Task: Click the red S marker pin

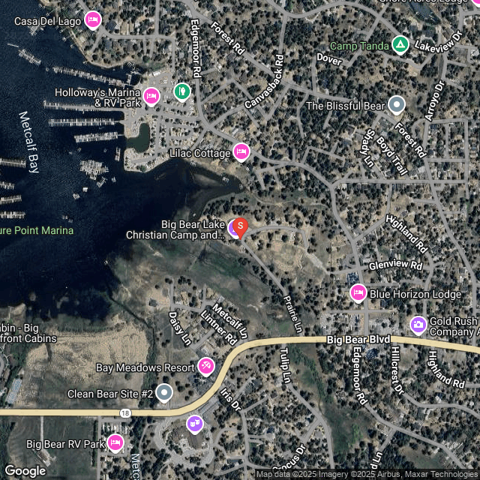Action: tap(241, 228)
